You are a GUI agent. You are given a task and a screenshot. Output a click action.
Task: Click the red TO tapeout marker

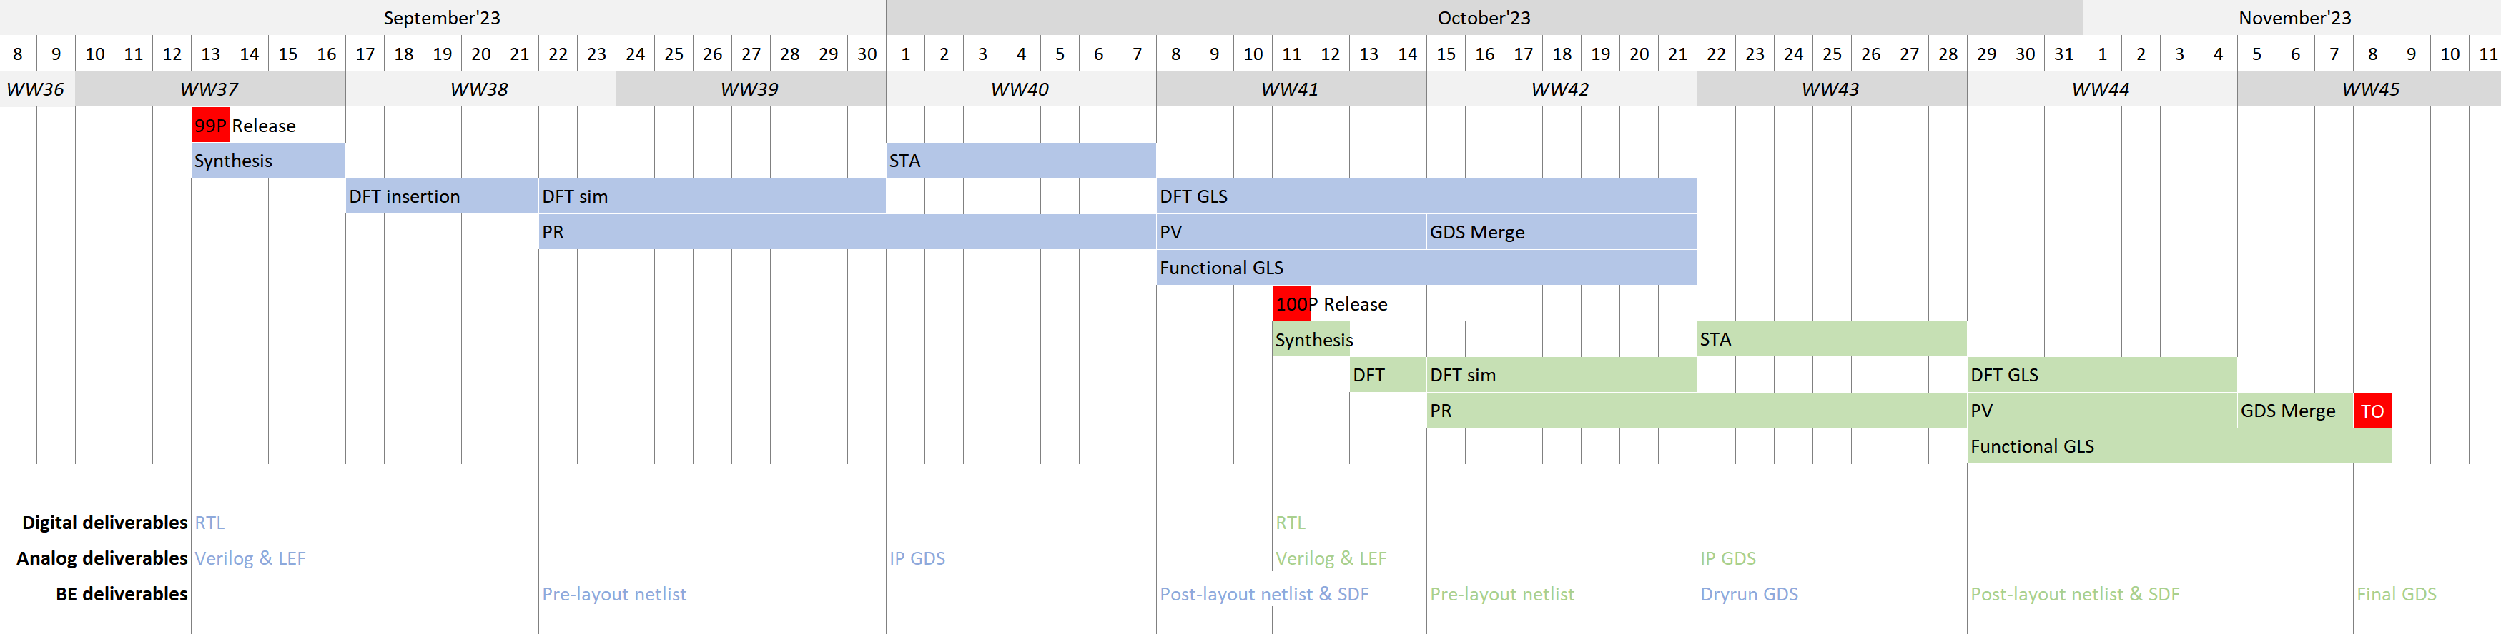(x=2372, y=410)
